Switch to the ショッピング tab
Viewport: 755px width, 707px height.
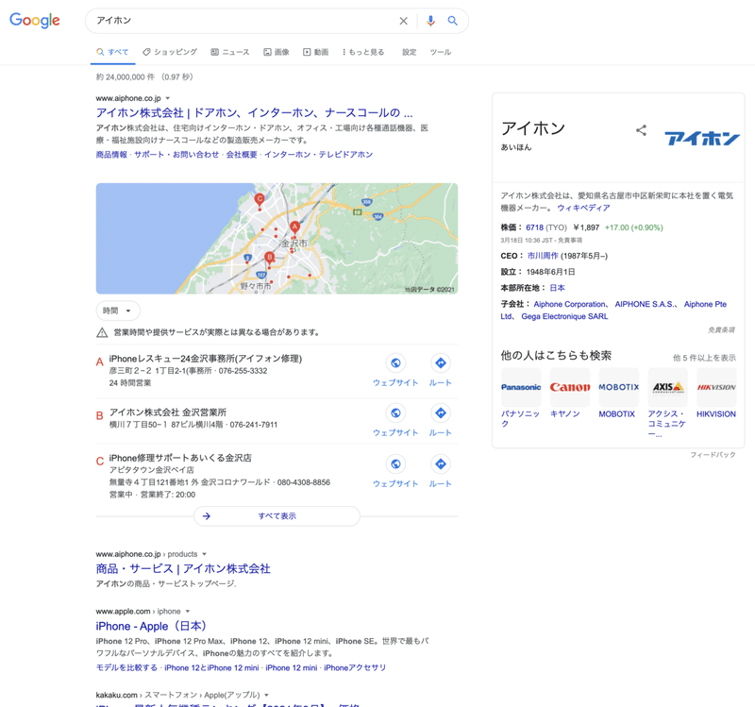[x=170, y=52]
